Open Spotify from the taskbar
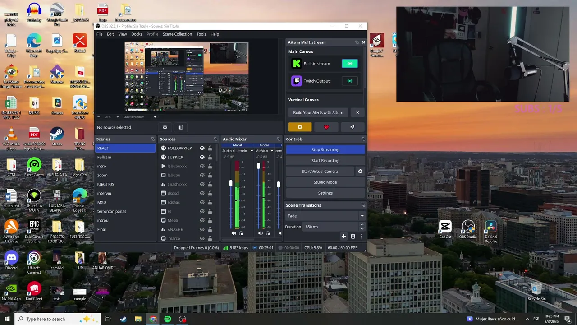577x325 pixels. pos(168,319)
